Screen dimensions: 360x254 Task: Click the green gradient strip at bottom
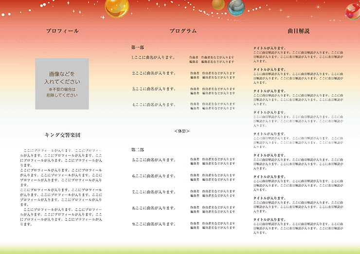pos(180,247)
